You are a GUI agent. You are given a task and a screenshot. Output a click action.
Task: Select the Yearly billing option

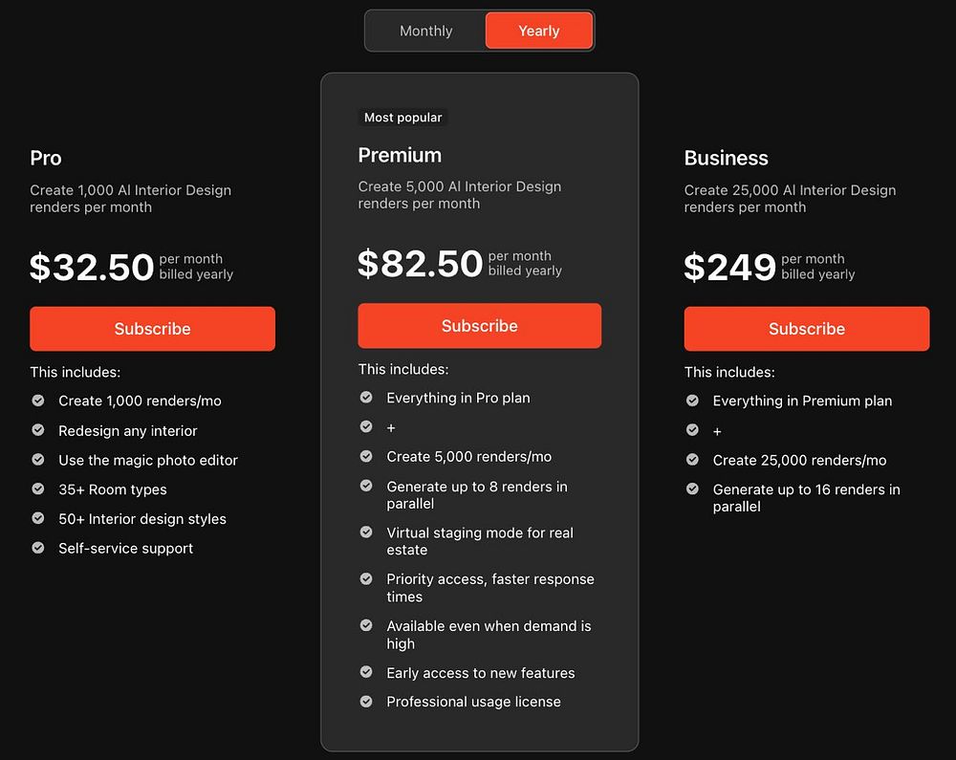tap(539, 32)
